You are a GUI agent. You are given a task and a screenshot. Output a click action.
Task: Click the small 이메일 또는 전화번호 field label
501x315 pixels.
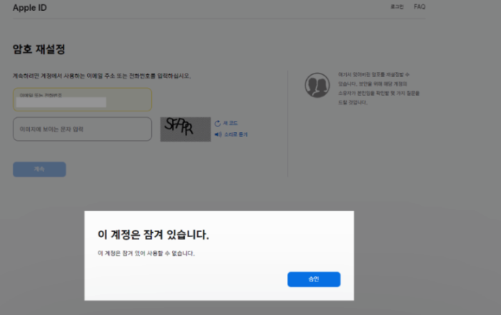point(41,95)
